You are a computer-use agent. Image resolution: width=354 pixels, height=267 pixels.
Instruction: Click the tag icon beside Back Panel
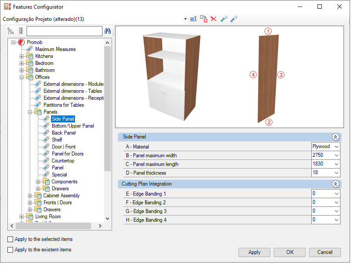click(46, 133)
